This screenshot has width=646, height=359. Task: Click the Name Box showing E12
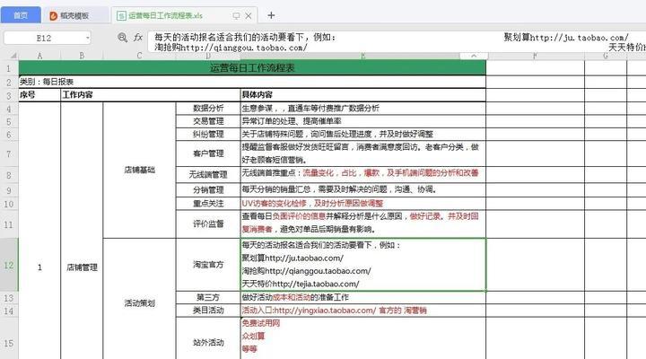coord(44,39)
